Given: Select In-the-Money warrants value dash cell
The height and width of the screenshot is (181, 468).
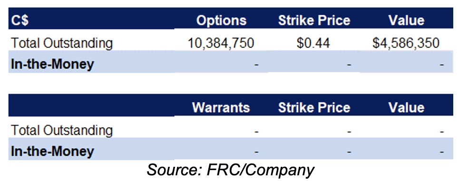Looking at the screenshot, I should click(442, 152).
